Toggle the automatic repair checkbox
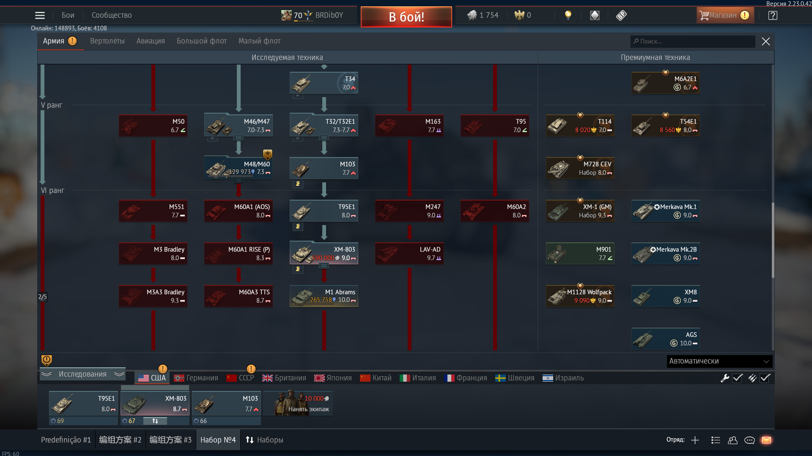The width and height of the screenshot is (812, 456). coord(738,378)
